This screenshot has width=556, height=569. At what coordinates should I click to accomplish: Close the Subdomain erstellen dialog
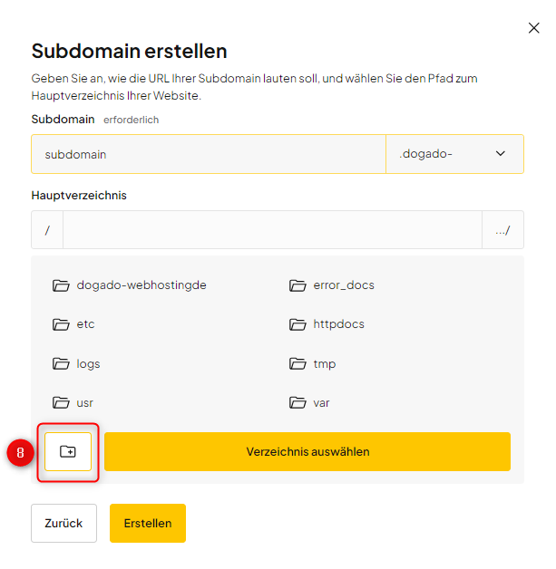click(x=534, y=28)
